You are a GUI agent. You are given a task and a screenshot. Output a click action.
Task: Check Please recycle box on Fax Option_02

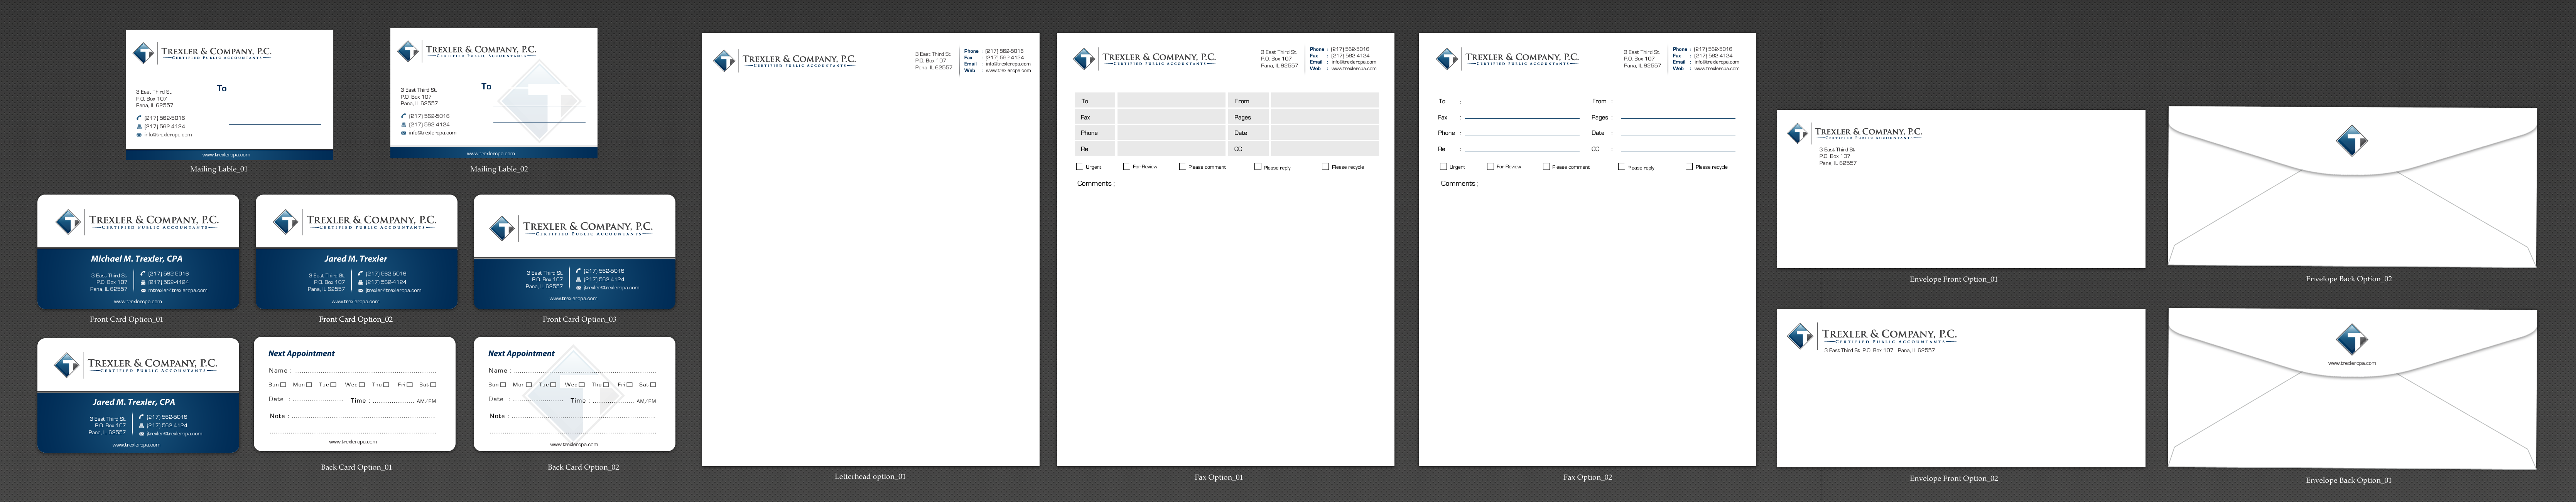coord(1689,167)
